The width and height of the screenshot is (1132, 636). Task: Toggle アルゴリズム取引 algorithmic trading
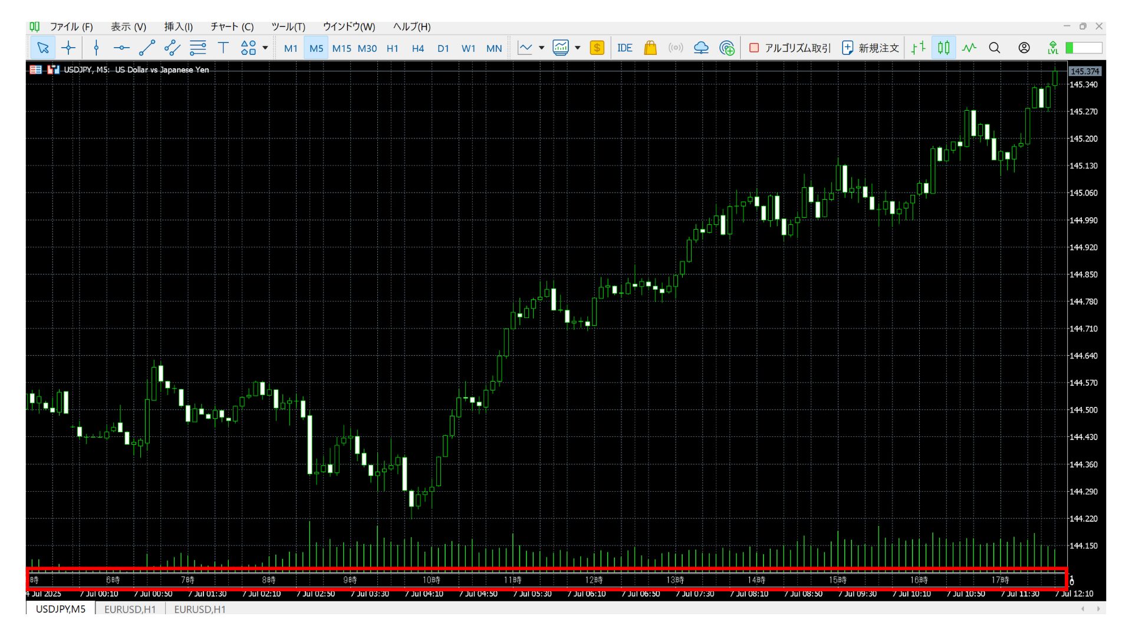click(789, 48)
